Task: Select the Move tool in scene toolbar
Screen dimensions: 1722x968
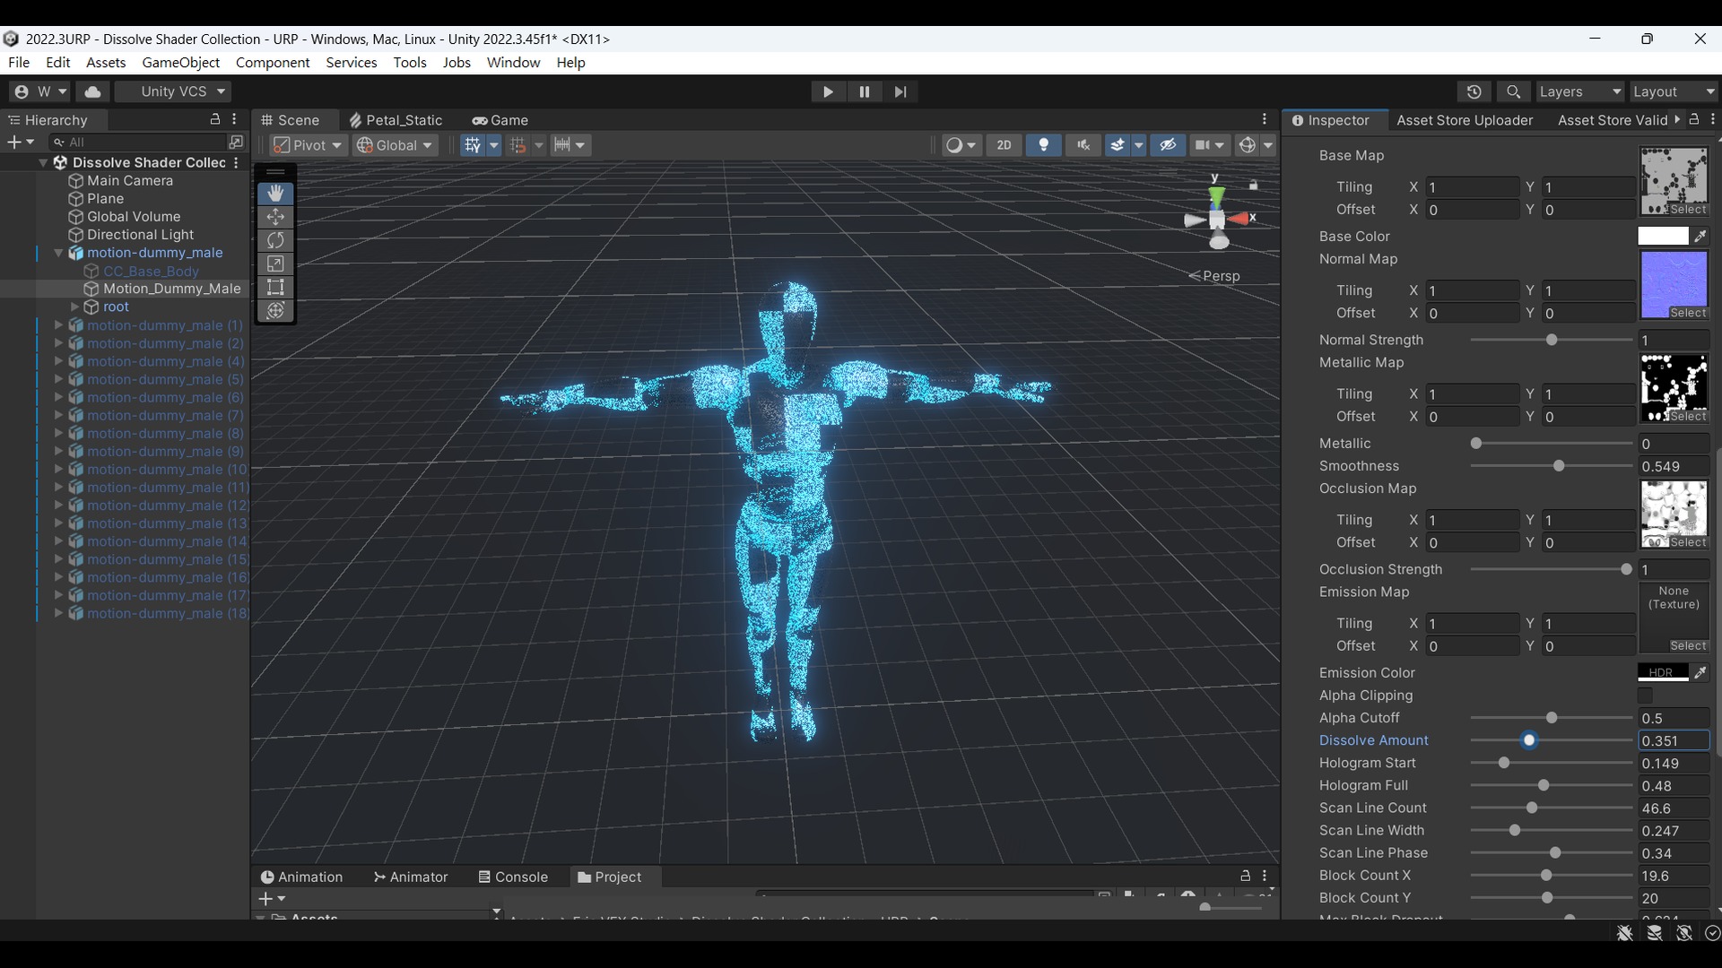Action: pyautogui.click(x=275, y=217)
